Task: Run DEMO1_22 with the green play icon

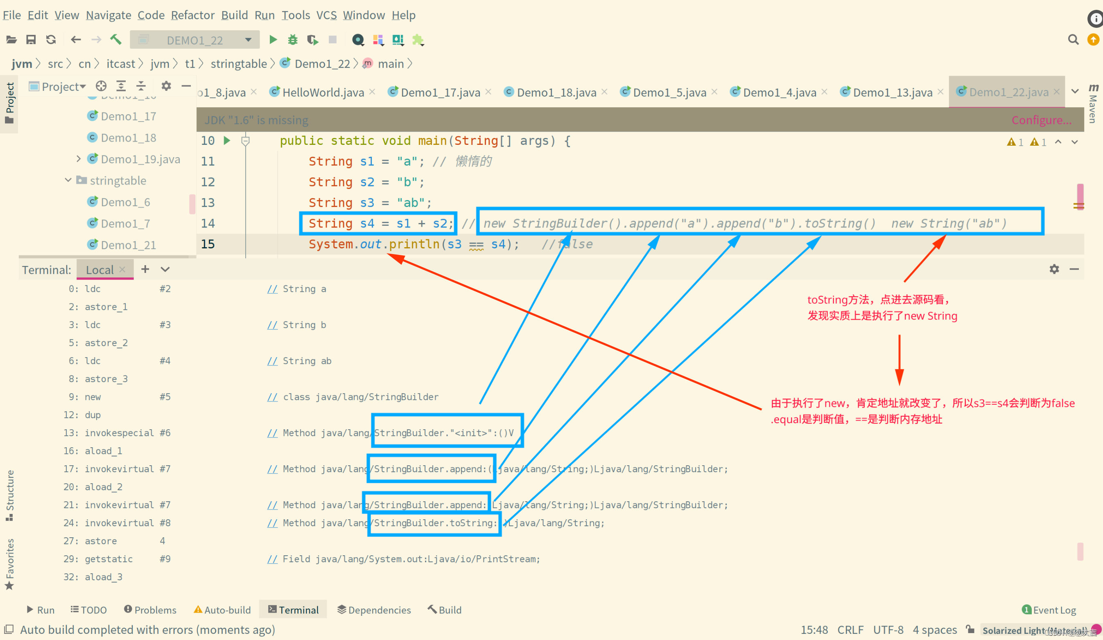Action: (x=273, y=40)
